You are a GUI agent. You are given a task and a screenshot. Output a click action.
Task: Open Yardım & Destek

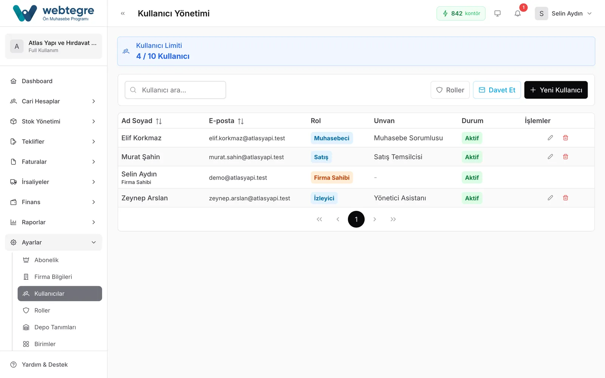54,365
